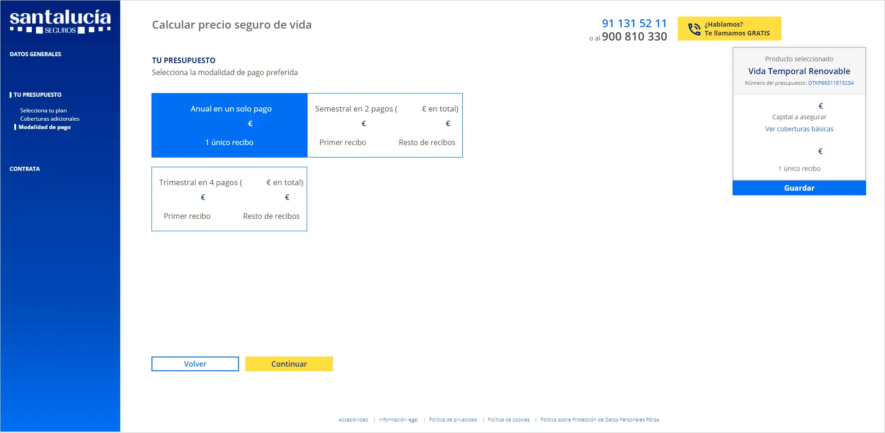Select Modalidad de pago sidebar step
The width and height of the screenshot is (885, 433).
coord(44,127)
